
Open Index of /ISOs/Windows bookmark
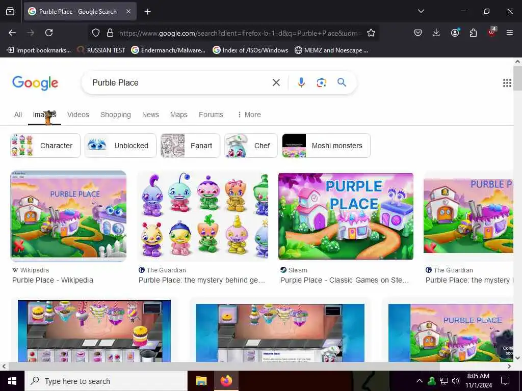250,50
